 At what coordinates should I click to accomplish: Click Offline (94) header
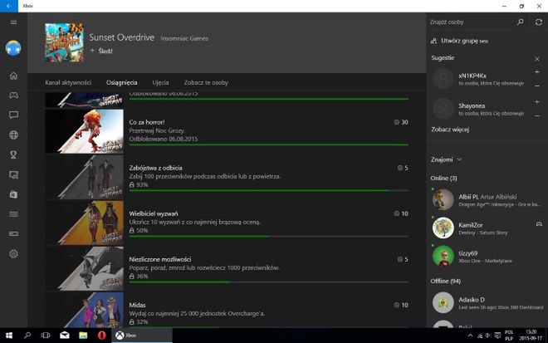coord(446,281)
